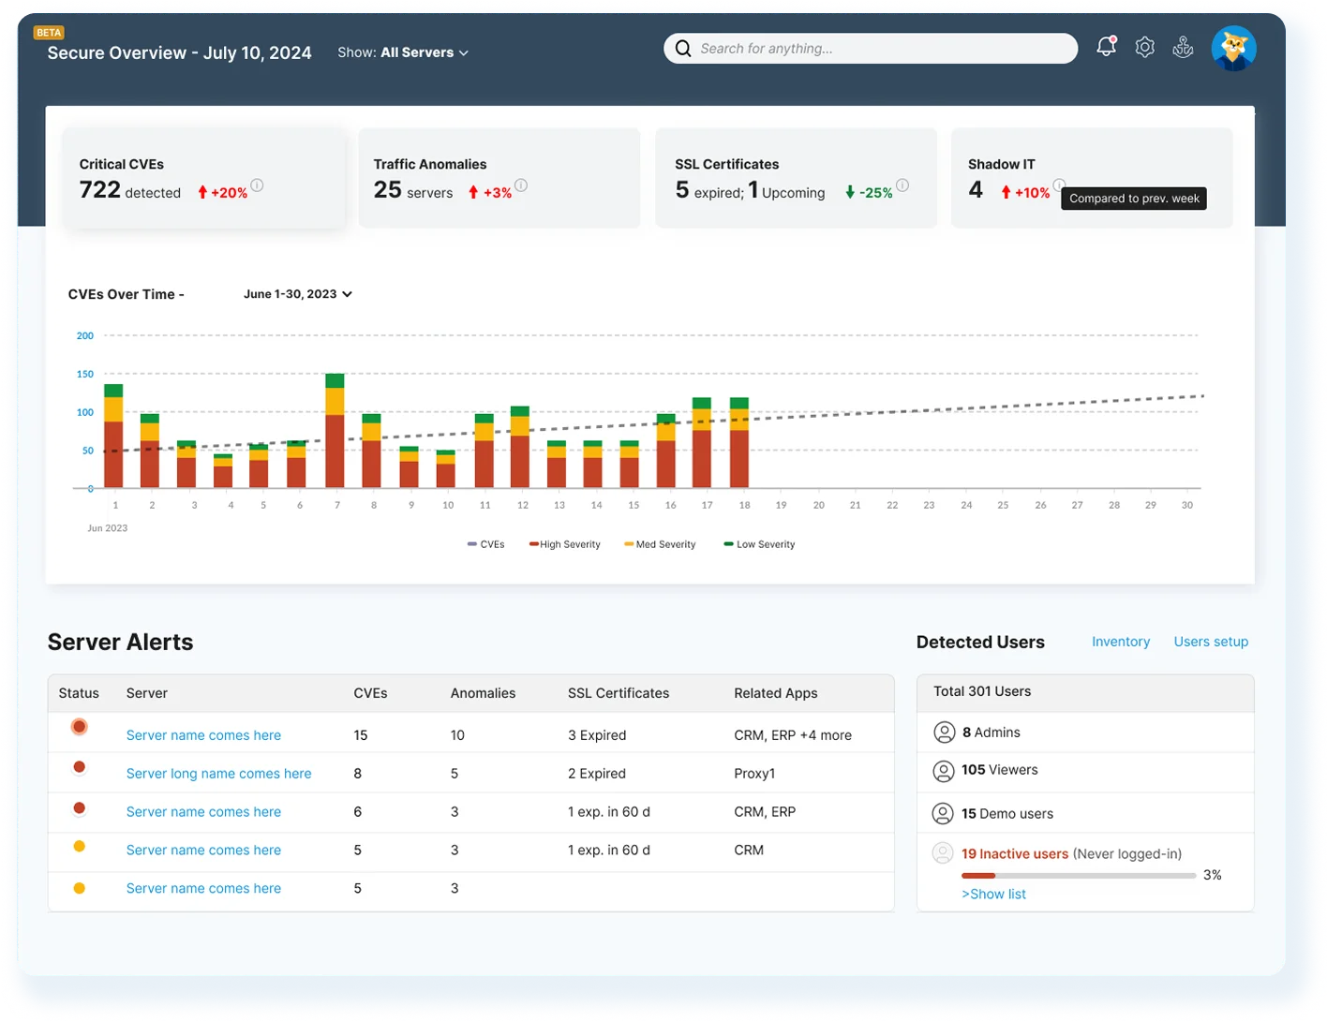The image size is (1327, 1021).
Task: Open the Inventory tab in Detected Users
Action: click(x=1120, y=642)
